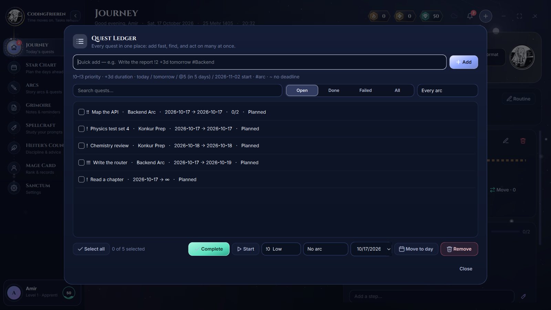Click the Add button
This screenshot has height=310, width=551.
pos(464,62)
